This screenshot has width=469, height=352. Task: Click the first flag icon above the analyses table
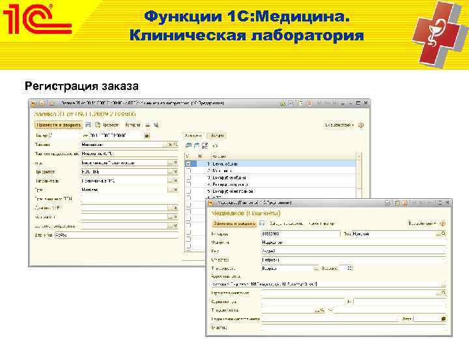(188, 146)
